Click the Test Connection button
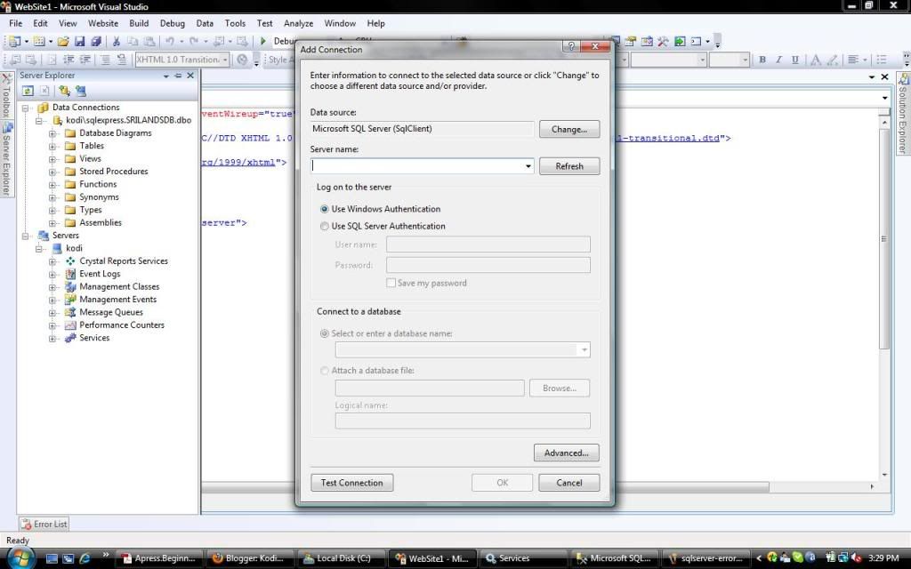911x569 pixels. [x=351, y=483]
